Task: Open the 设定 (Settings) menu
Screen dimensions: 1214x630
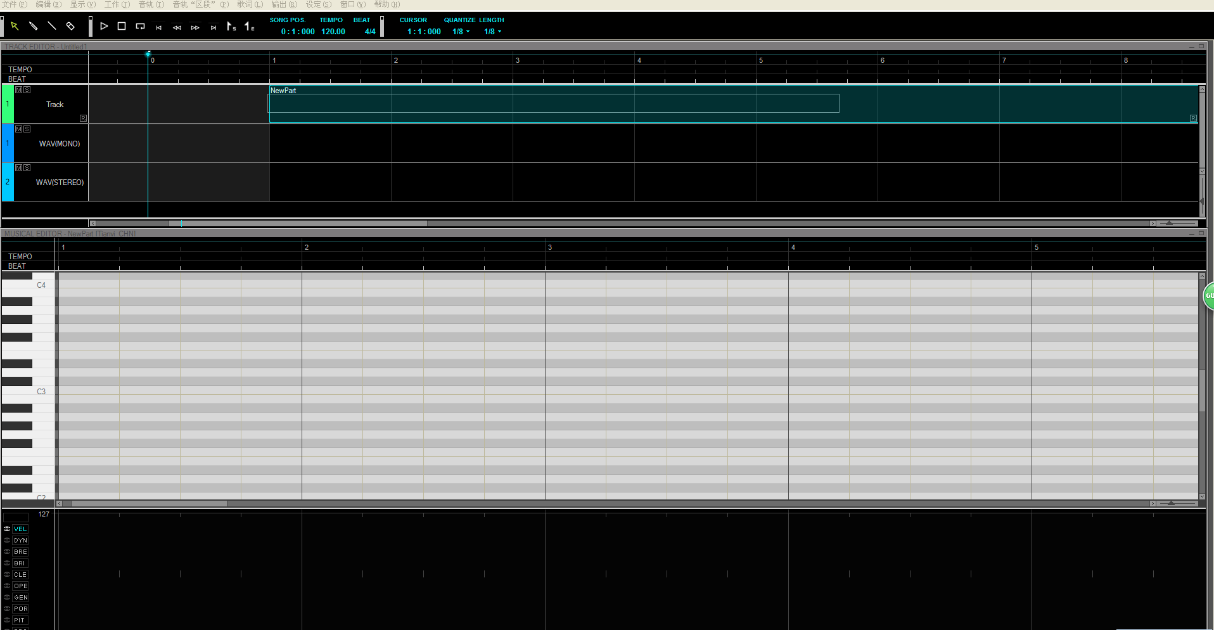Action: click(x=318, y=4)
